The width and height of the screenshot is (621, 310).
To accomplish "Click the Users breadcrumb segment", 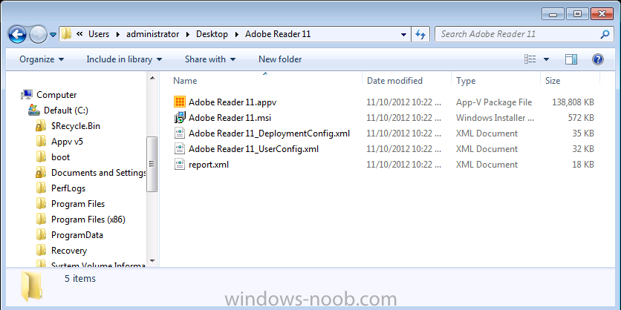I will [99, 34].
